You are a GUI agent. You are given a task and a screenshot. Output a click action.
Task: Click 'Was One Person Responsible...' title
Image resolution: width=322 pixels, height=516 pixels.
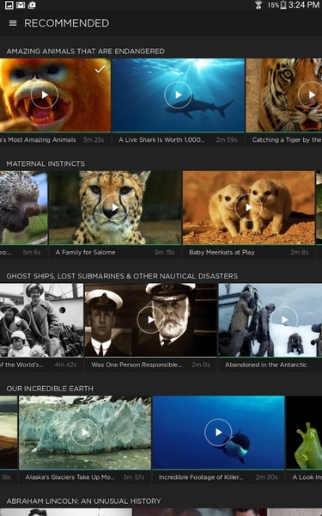coord(137,365)
